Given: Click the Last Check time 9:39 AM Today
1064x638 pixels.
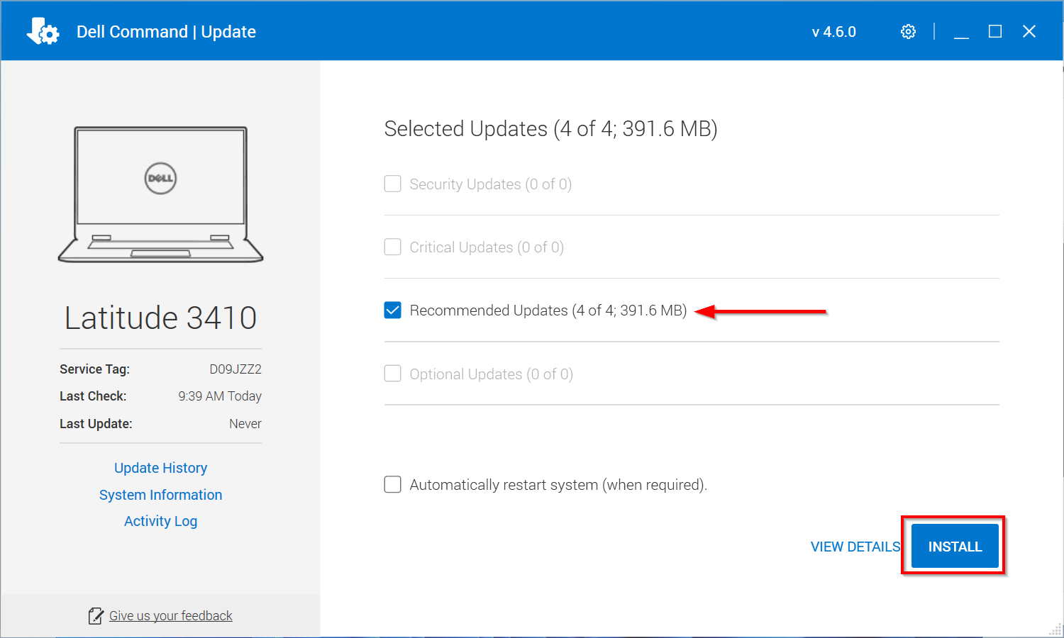Looking at the screenshot, I should 220,396.
